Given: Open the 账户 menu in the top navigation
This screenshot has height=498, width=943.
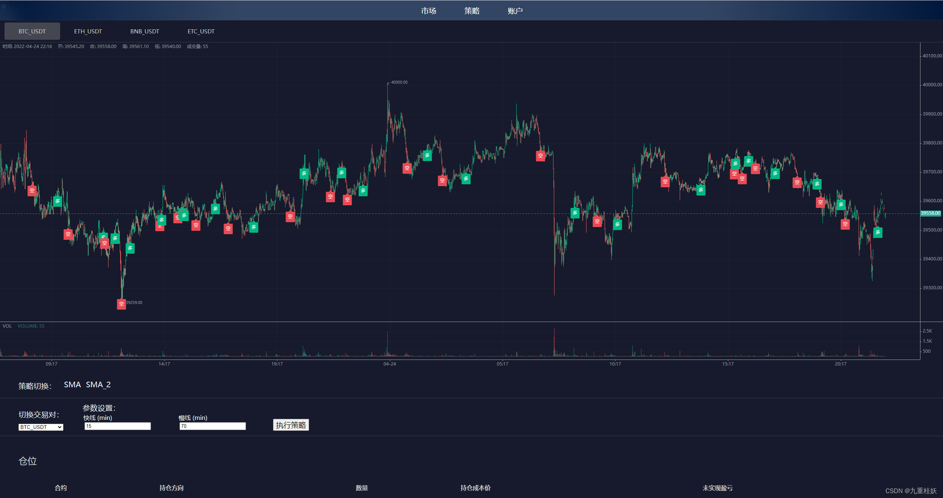Looking at the screenshot, I should (x=515, y=11).
